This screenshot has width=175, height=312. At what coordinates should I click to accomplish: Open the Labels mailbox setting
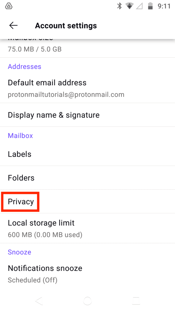(19, 154)
